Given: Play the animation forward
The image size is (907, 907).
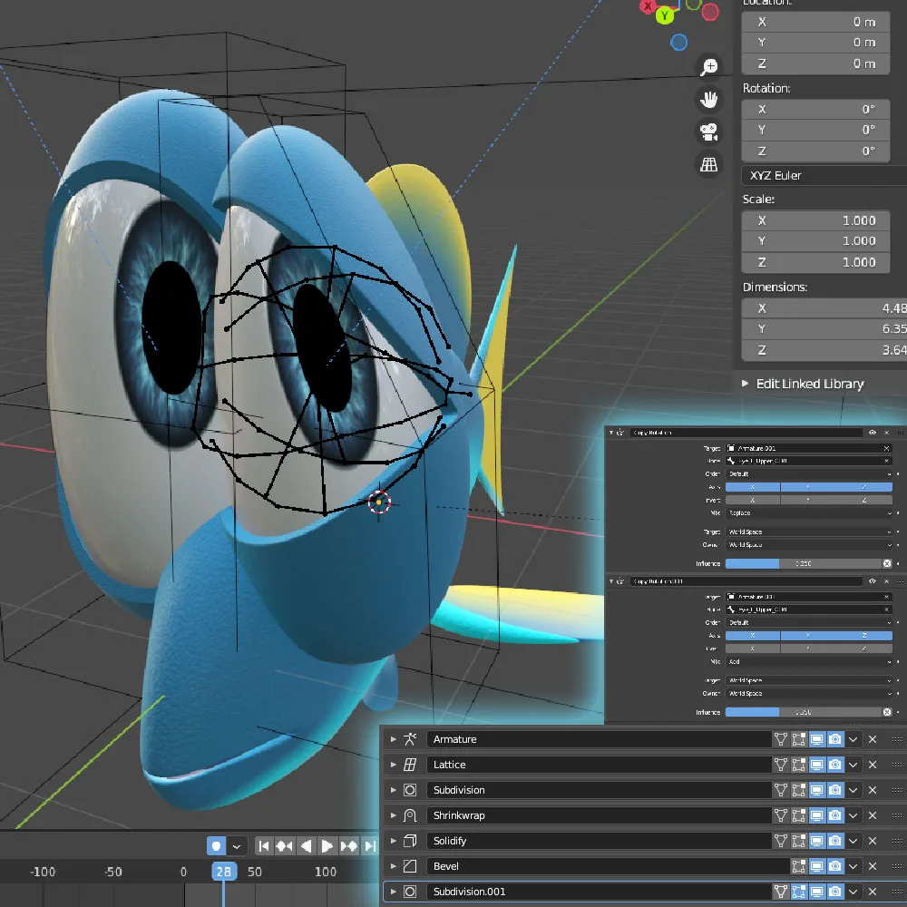Looking at the screenshot, I should (327, 846).
